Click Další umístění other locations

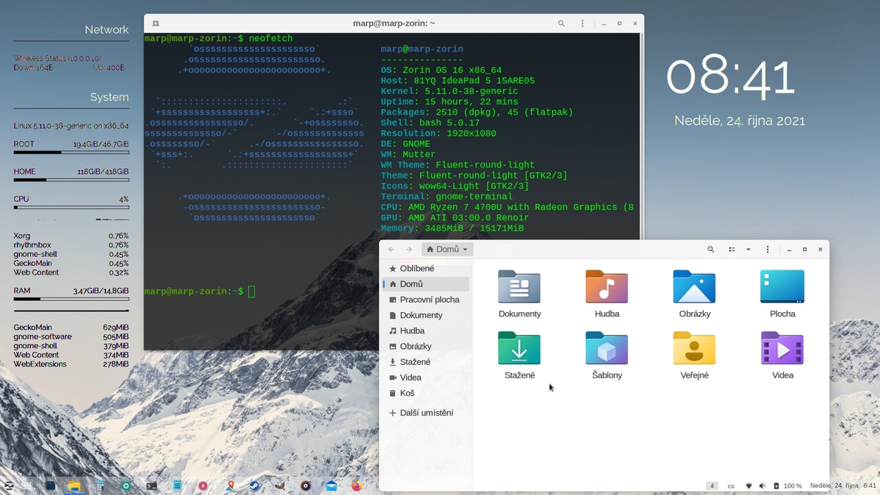(x=426, y=413)
